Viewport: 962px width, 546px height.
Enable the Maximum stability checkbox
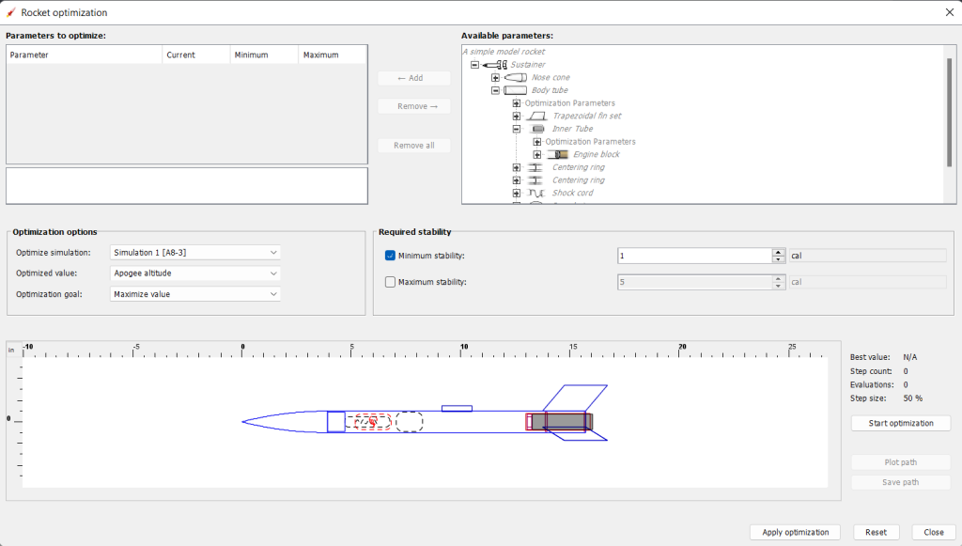pyautogui.click(x=391, y=282)
